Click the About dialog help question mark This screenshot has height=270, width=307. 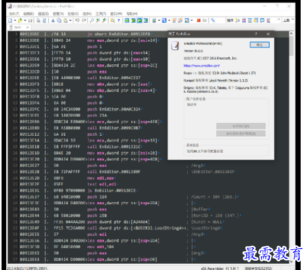tap(256, 34)
